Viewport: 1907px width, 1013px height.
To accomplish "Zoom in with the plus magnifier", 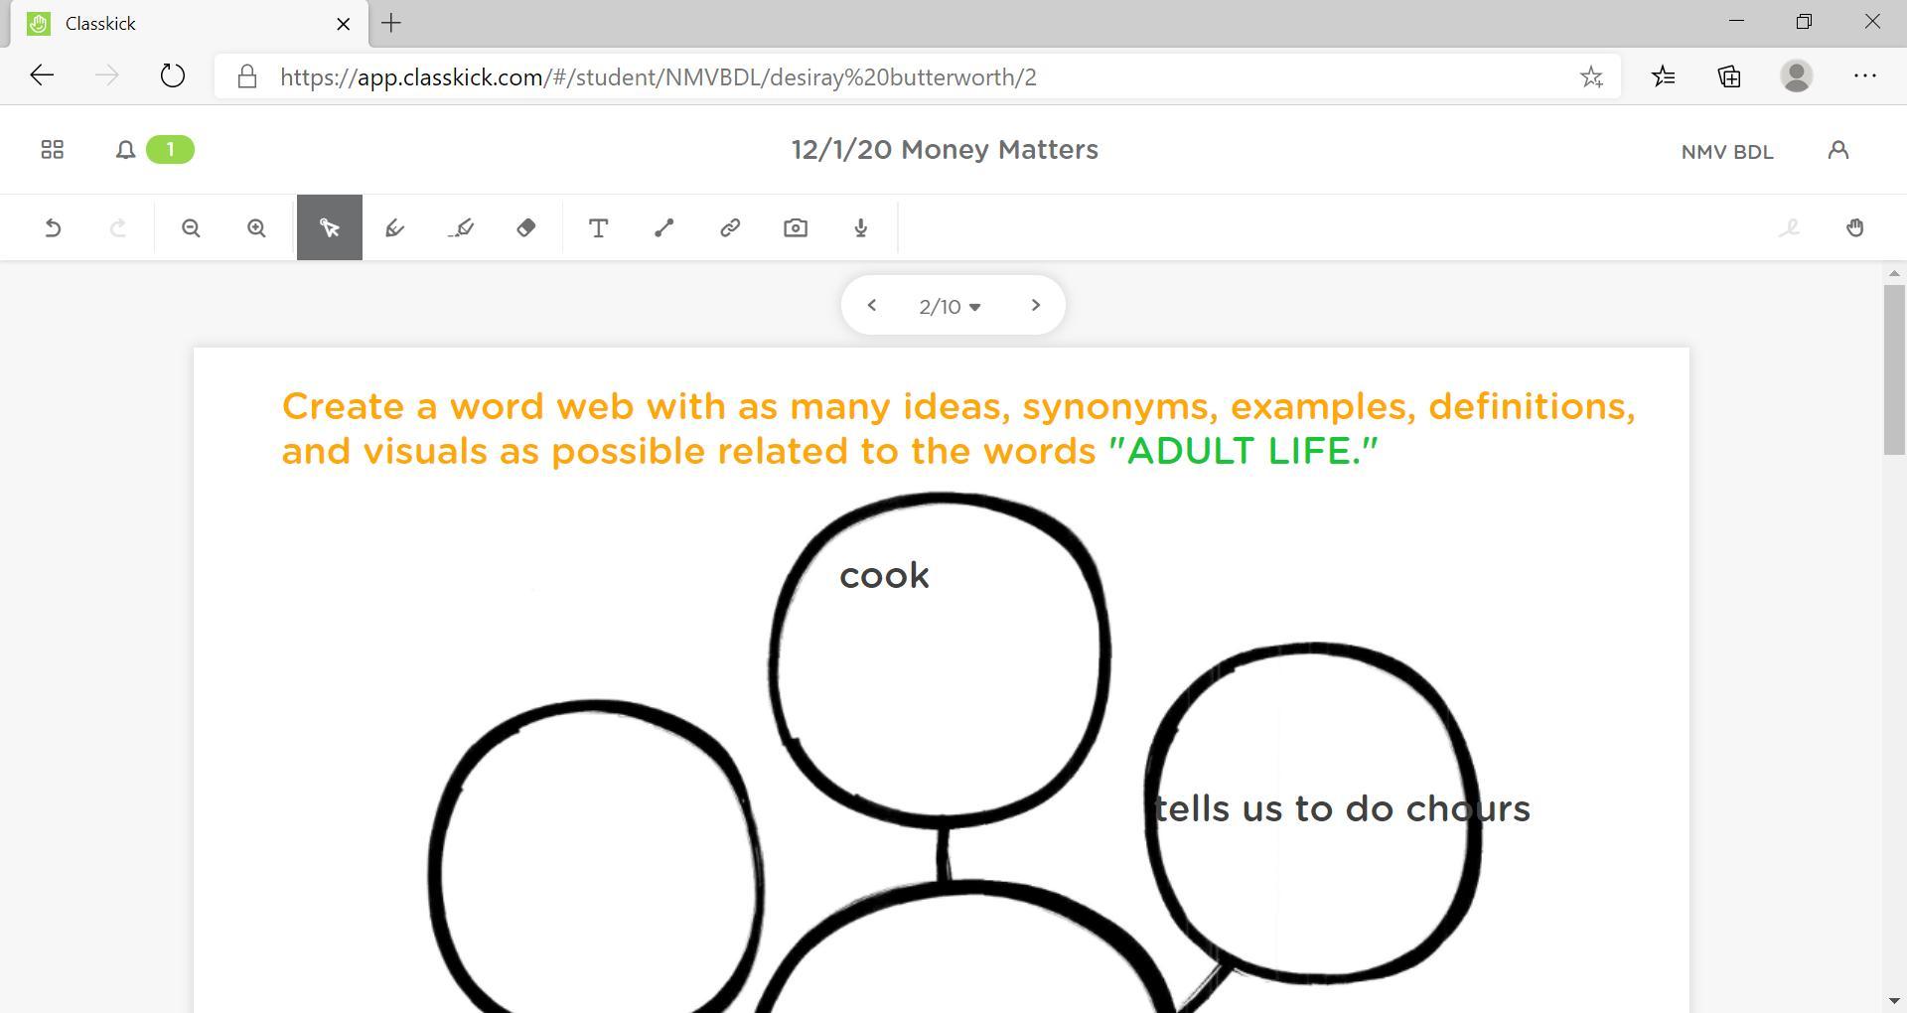I will click(256, 228).
